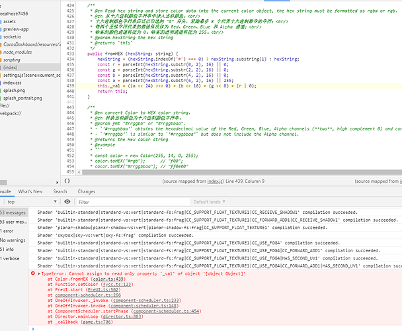
Task: Open the component-scheduler.ts:148 link
Action: [x=143, y=306]
